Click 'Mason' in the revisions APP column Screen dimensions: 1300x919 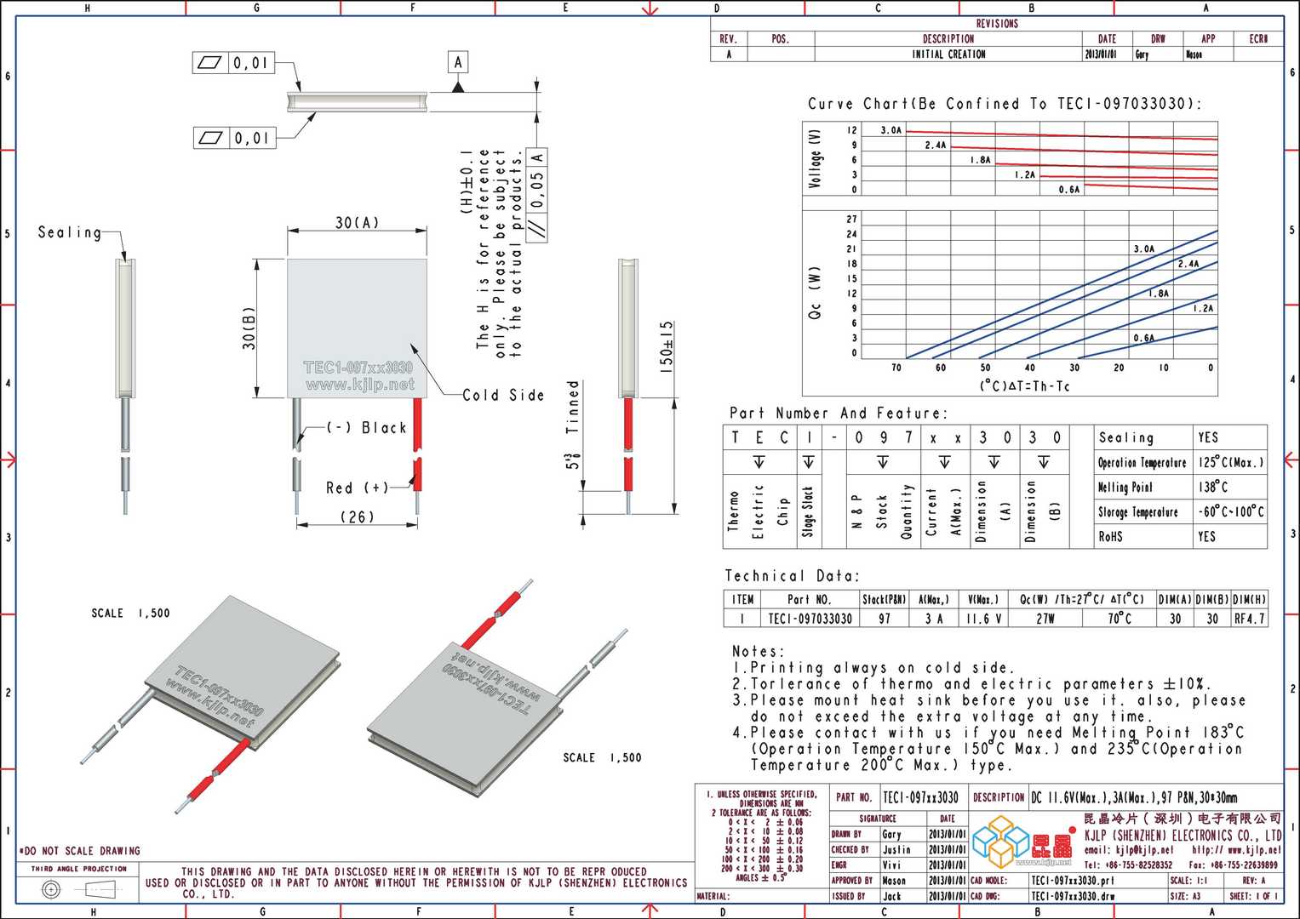[1194, 54]
